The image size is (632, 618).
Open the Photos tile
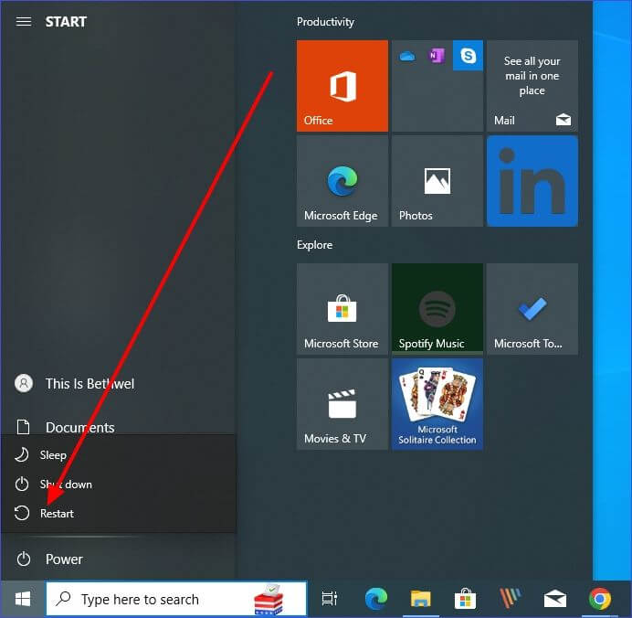click(x=437, y=181)
